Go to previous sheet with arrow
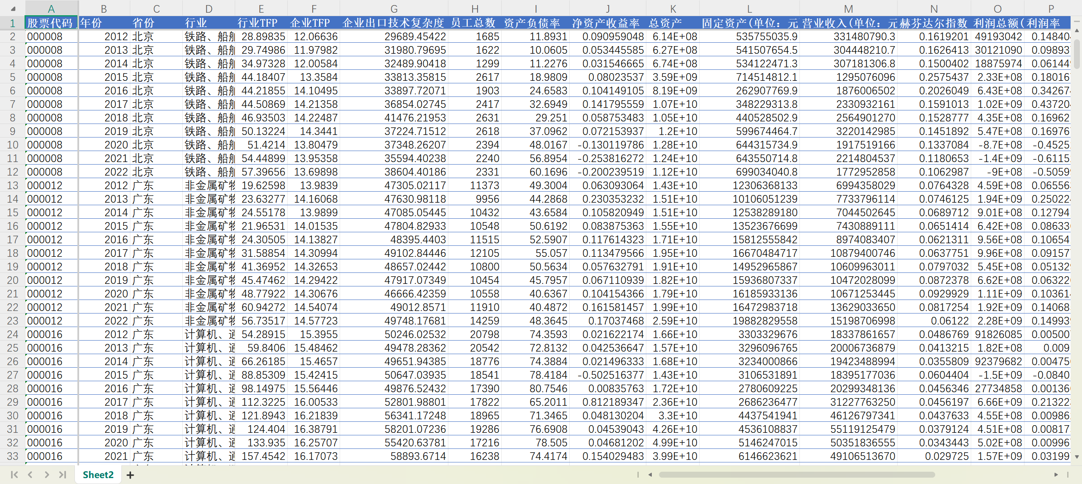1082x484 pixels. click(30, 475)
